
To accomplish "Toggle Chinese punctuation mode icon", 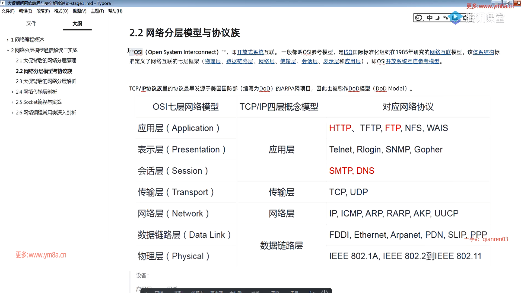I will (x=445, y=18).
